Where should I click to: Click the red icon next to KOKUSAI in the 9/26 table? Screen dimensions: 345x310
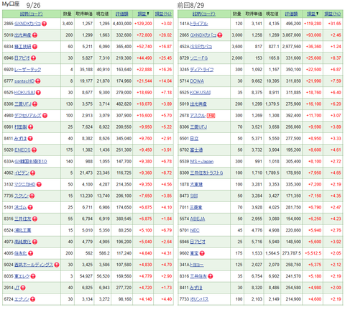click(x=38, y=93)
